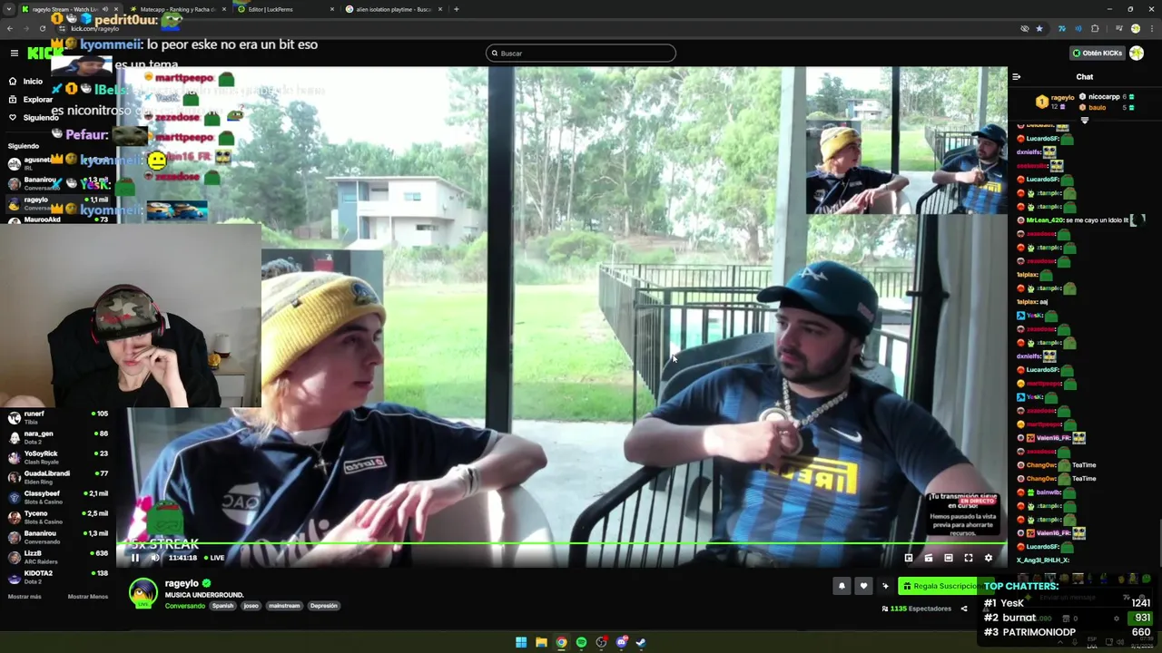Viewport: 1162px width, 653px height.
Task: Open the rageylo channel name link
Action: pyautogui.click(x=182, y=583)
